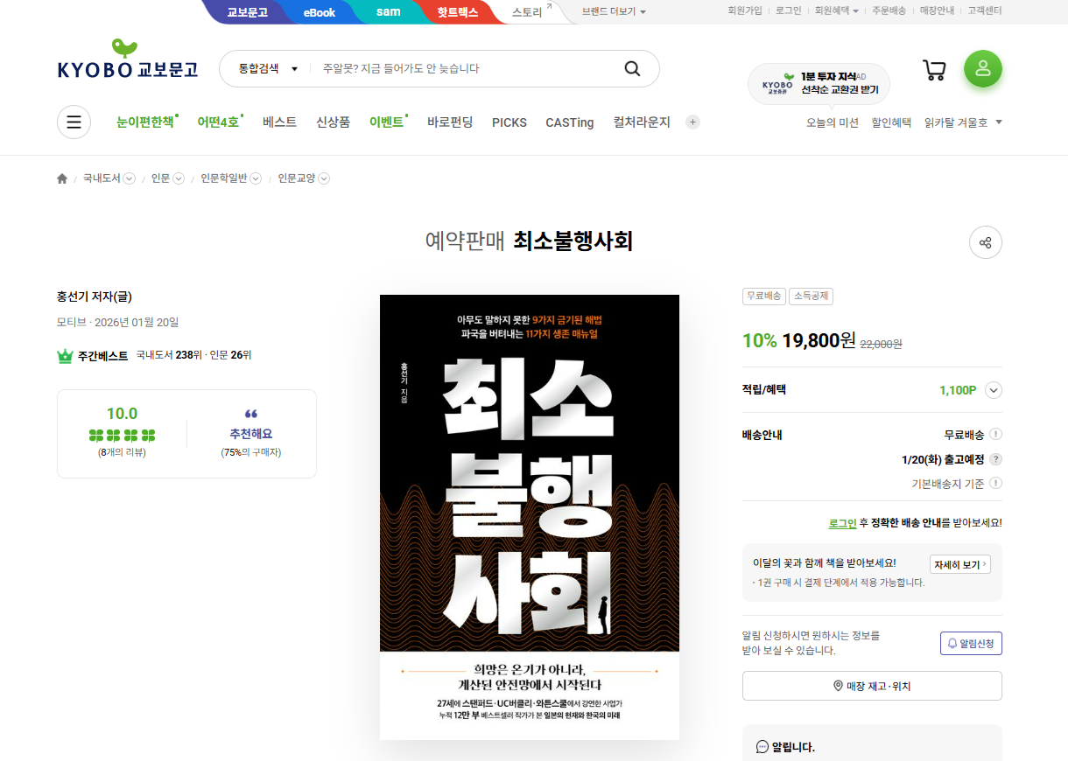Click the search magnifier icon

[x=632, y=68]
